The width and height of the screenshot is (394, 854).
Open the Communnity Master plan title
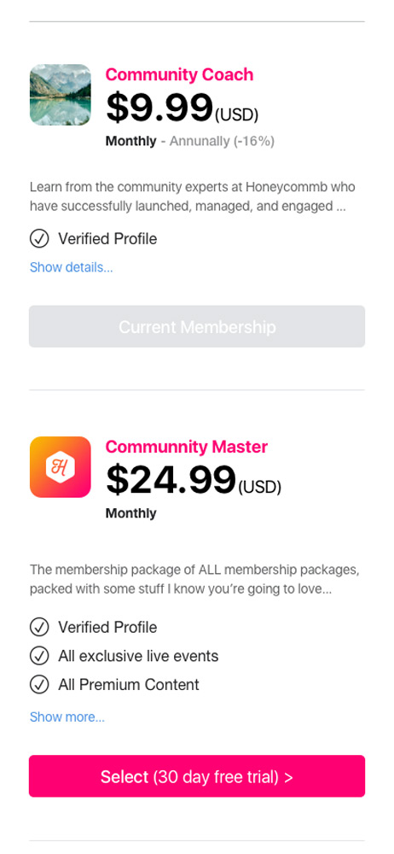click(187, 447)
